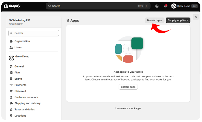202x122 pixels.
Task: Go to the Users settings page
Action: [x=18, y=48]
